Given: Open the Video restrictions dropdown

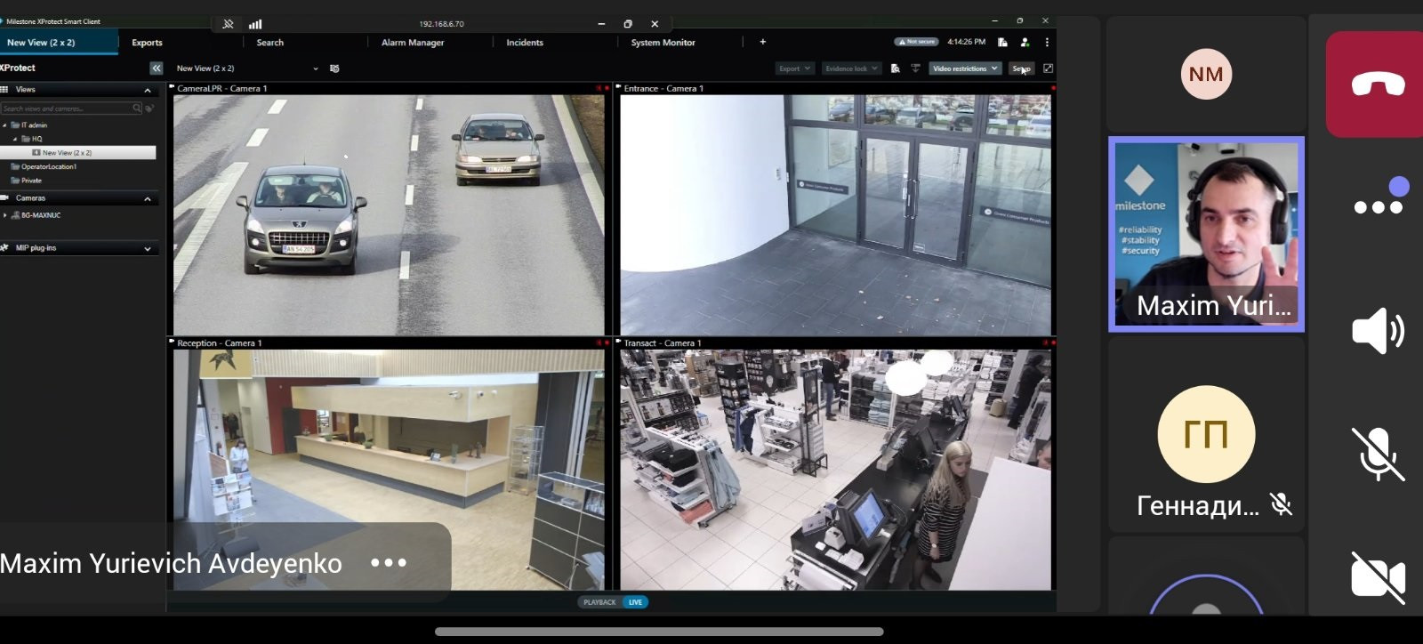Looking at the screenshot, I should [x=965, y=68].
